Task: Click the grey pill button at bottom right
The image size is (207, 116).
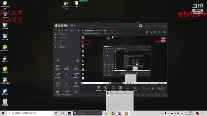Action: pyautogui.click(x=160, y=88)
